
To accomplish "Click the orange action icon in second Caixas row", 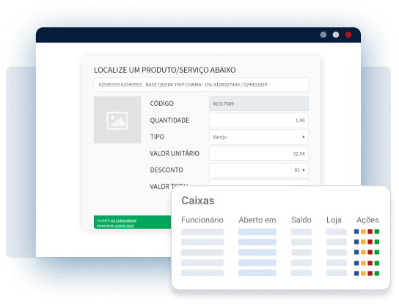I will 363,242.
